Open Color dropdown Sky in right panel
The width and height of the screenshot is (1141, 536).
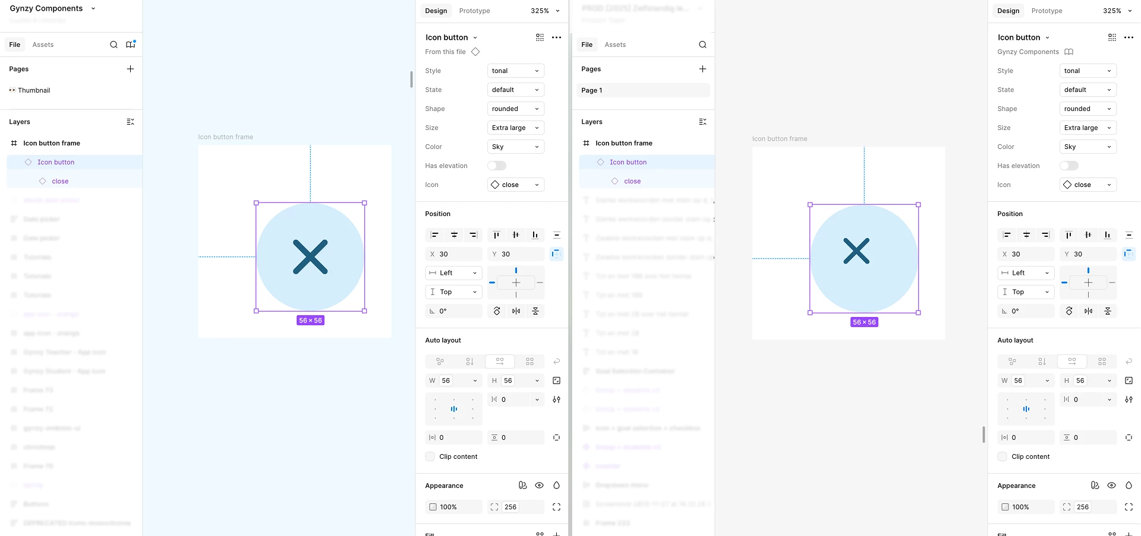pyautogui.click(x=1088, y=147)
